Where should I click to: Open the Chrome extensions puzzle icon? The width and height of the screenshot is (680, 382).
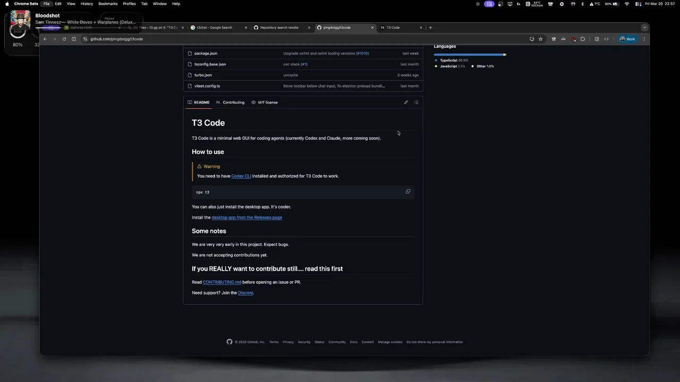[x=583, y=39]
